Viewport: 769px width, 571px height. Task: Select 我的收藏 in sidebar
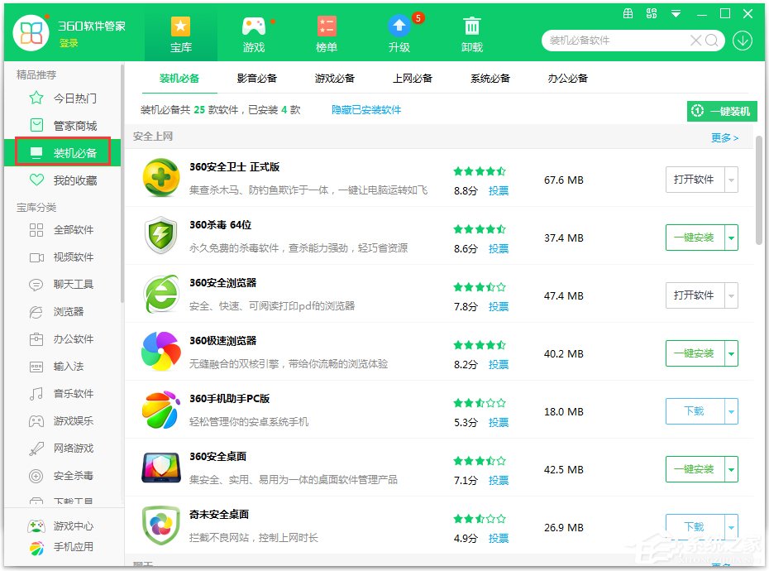pyautogui.click(x=63, y=180)
